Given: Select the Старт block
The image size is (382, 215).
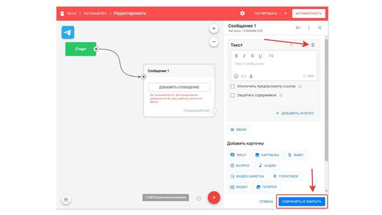Looking at the screenshot, I should (80, 49).
